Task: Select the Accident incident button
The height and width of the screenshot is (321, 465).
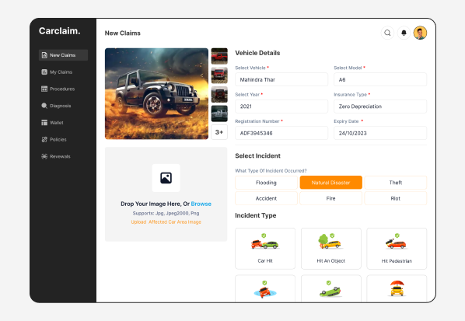Action: click(x=266, y=198)
